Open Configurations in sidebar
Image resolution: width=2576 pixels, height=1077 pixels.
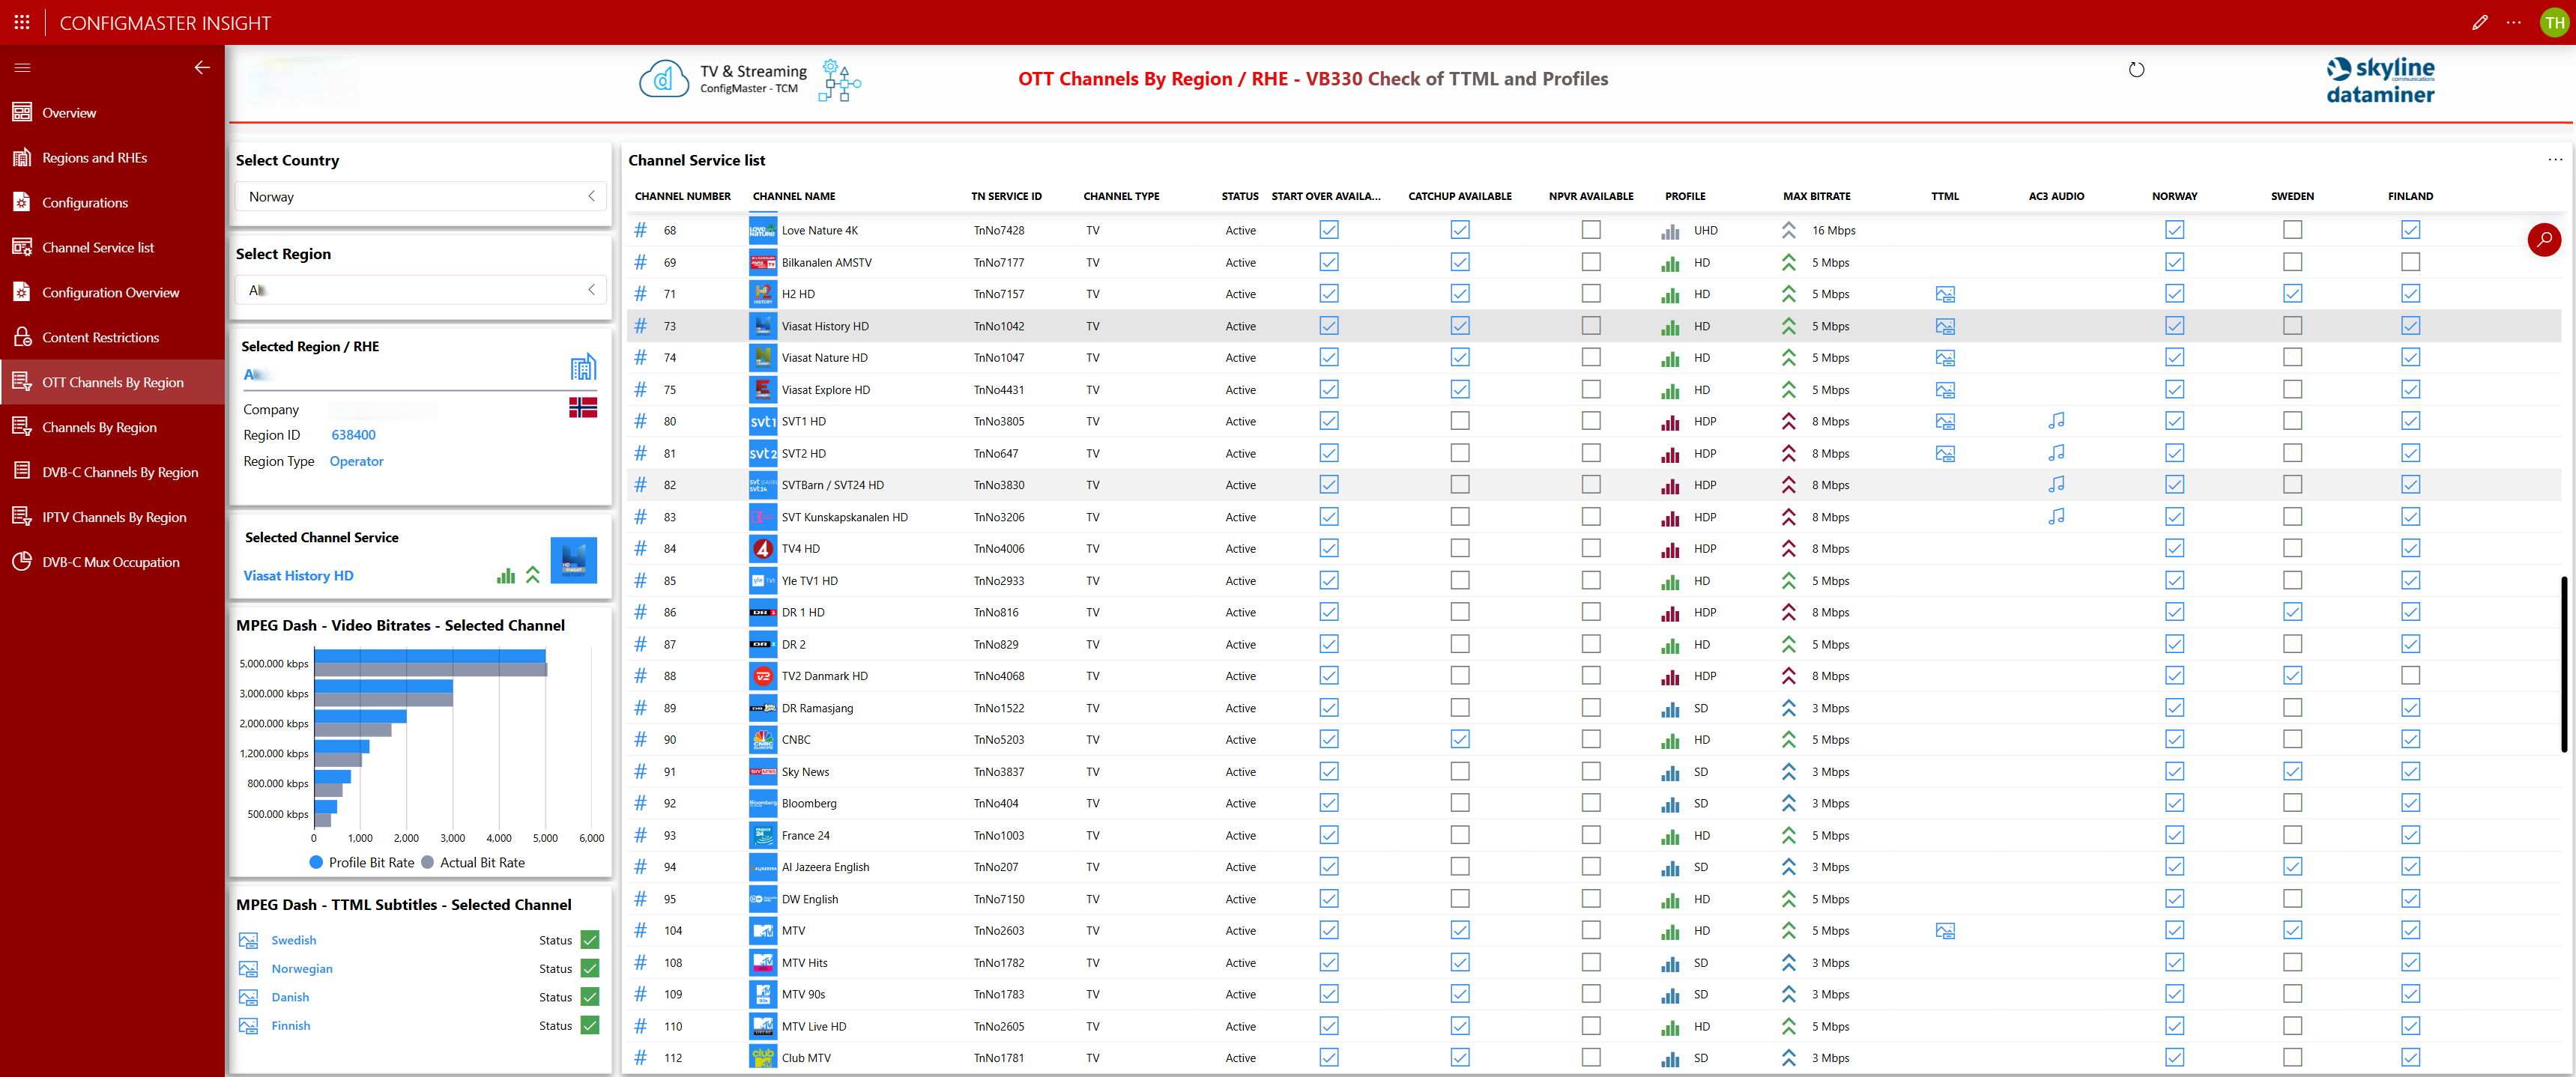click(112, 203)
